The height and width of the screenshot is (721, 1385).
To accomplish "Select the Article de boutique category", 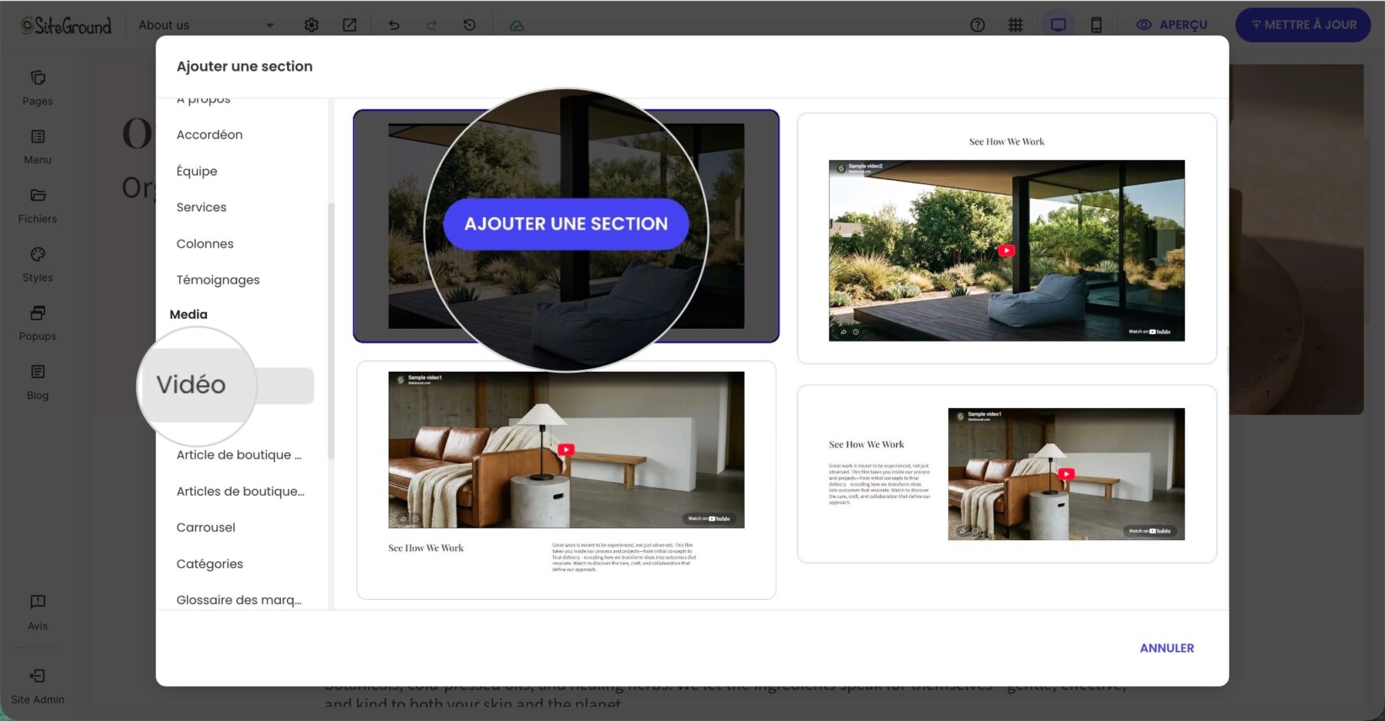I will point(239,455).
